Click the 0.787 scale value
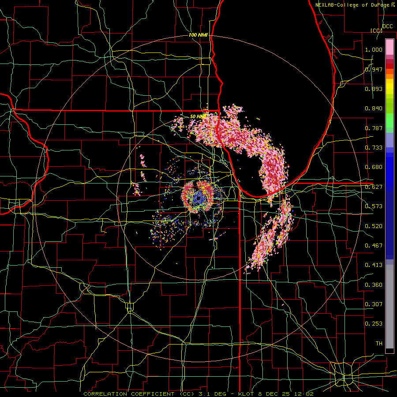This screenshot has height=397, width=397. click(x=374, y=128)
